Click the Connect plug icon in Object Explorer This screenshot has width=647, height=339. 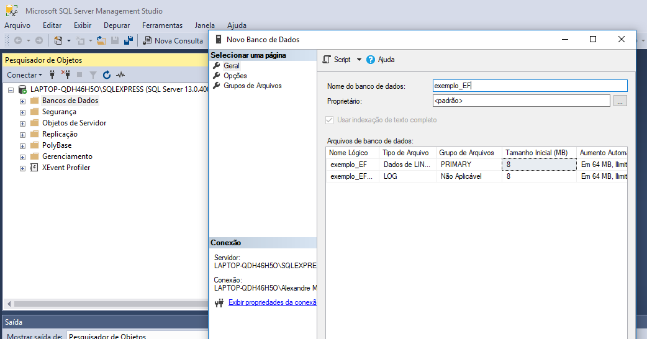coord(52,75)
